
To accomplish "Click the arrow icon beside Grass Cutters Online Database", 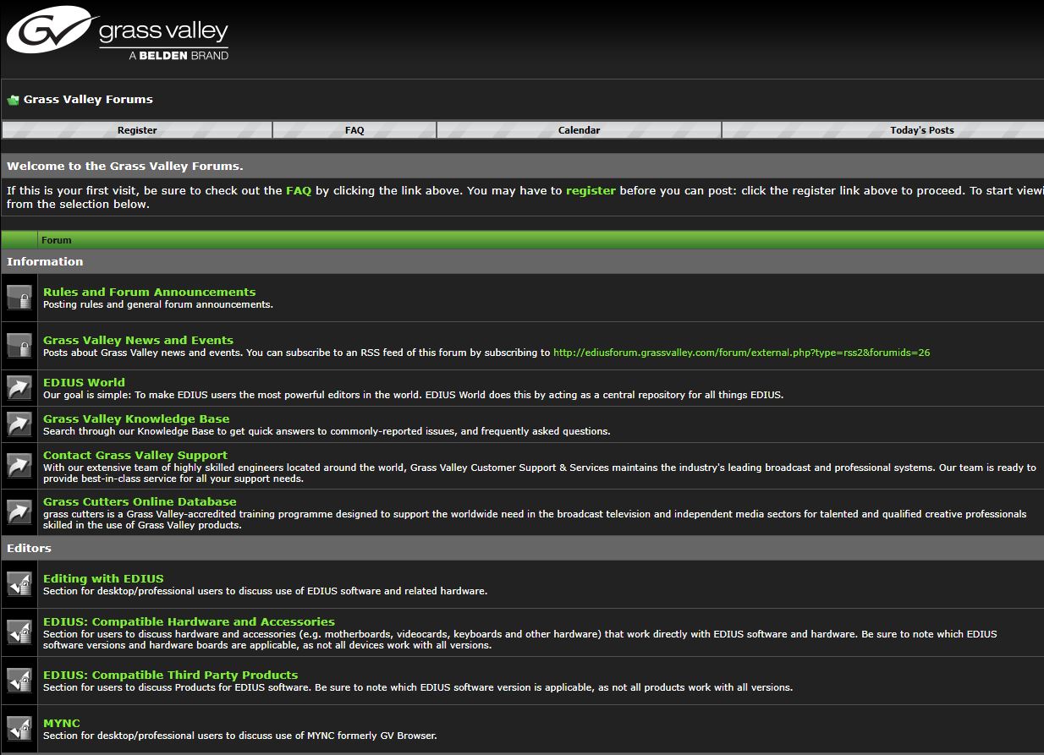I will coord(19,512).
